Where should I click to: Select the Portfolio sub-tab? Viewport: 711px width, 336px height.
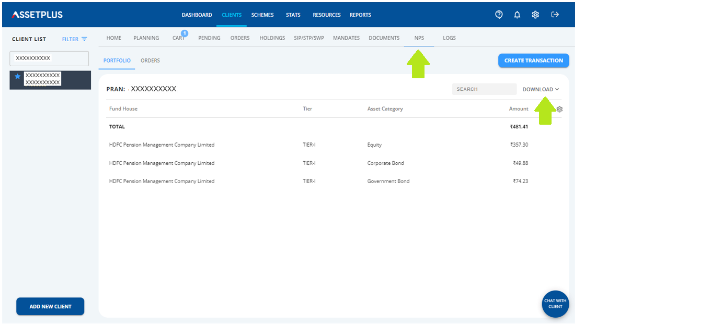click(117, 61)
